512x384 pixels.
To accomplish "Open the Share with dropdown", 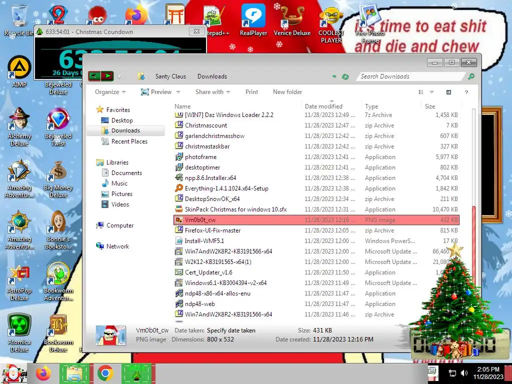I will coord(212,92).
